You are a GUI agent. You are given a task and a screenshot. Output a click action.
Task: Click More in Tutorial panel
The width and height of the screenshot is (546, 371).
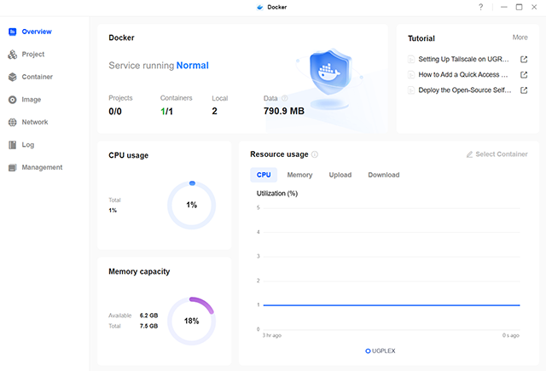tap(520, 38)
